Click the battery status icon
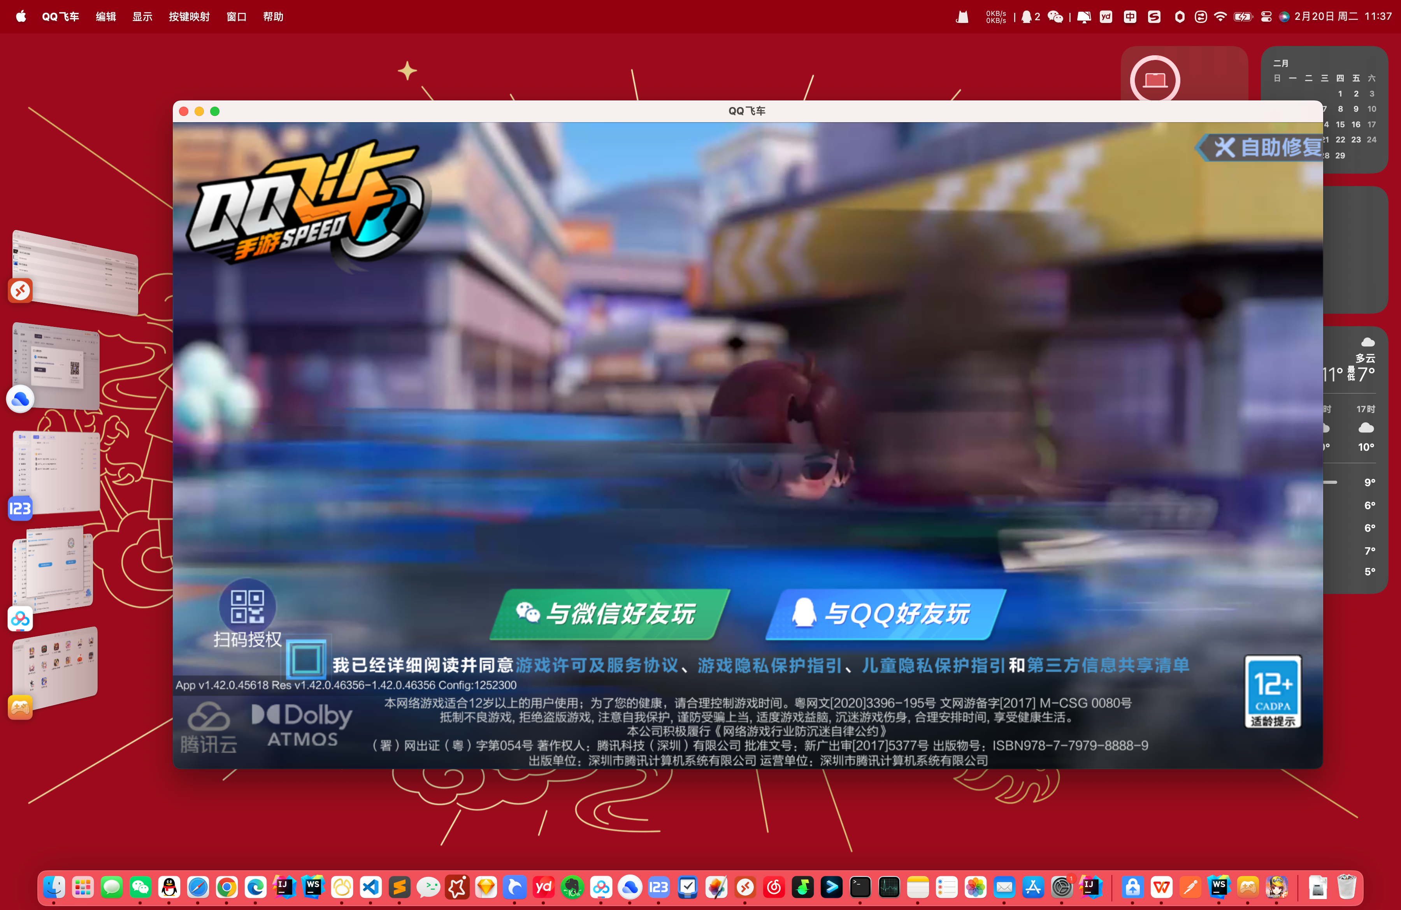 pyautogui.click(x=1243, y=16)
